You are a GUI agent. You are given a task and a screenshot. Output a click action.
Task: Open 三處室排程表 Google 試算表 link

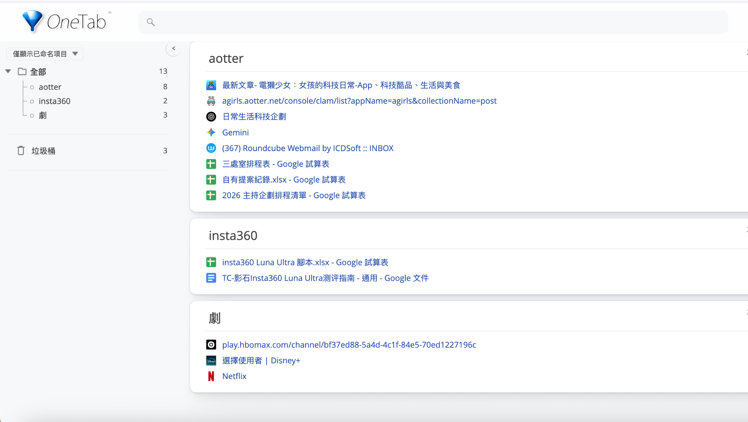[x=276, y=164]
